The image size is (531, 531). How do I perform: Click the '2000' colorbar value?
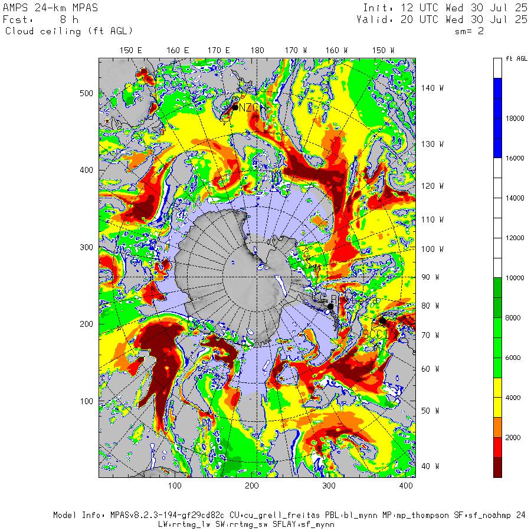point(513,438)
